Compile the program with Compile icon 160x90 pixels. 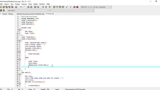(54, 7)
